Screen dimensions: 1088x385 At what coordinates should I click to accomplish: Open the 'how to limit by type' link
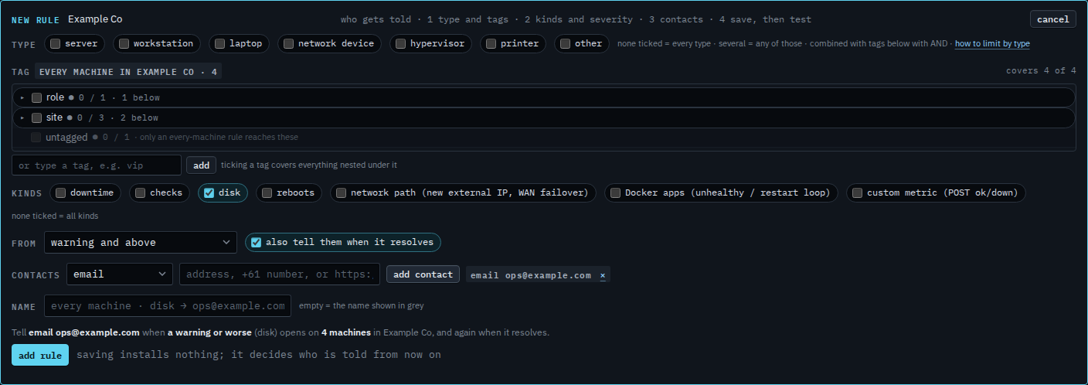click(x=992, y=44)
